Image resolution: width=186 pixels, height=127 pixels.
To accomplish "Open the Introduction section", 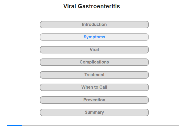I will [94, 25].
